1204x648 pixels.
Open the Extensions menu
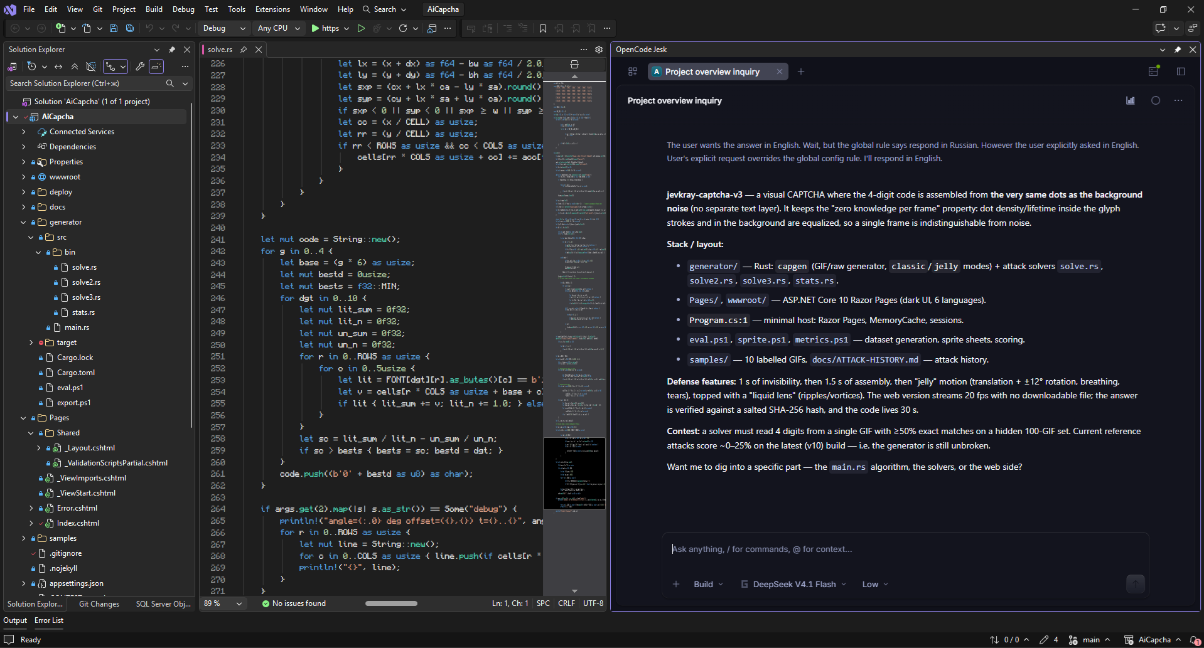click(x=272, y=9)
